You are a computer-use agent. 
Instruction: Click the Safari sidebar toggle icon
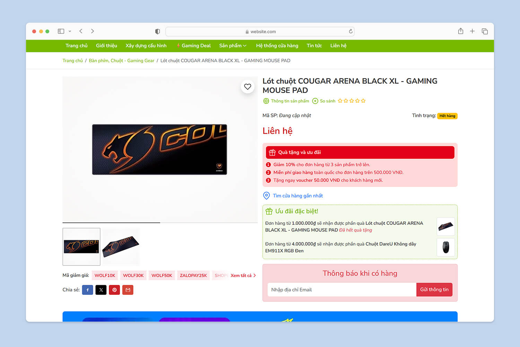click(61, 31)
